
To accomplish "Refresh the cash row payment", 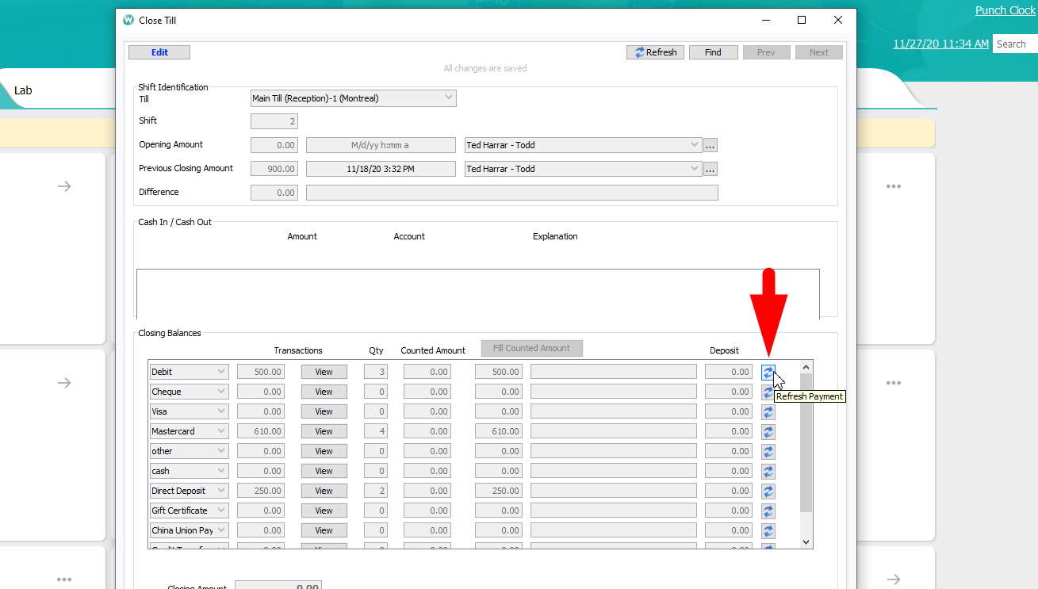I will tap(768, 472).
